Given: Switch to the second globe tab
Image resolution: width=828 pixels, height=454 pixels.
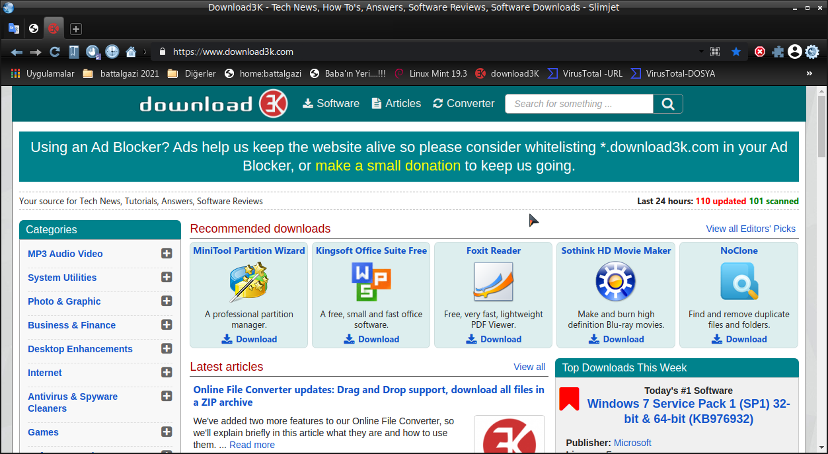Looking at the screenshot, I should point(34,28).
